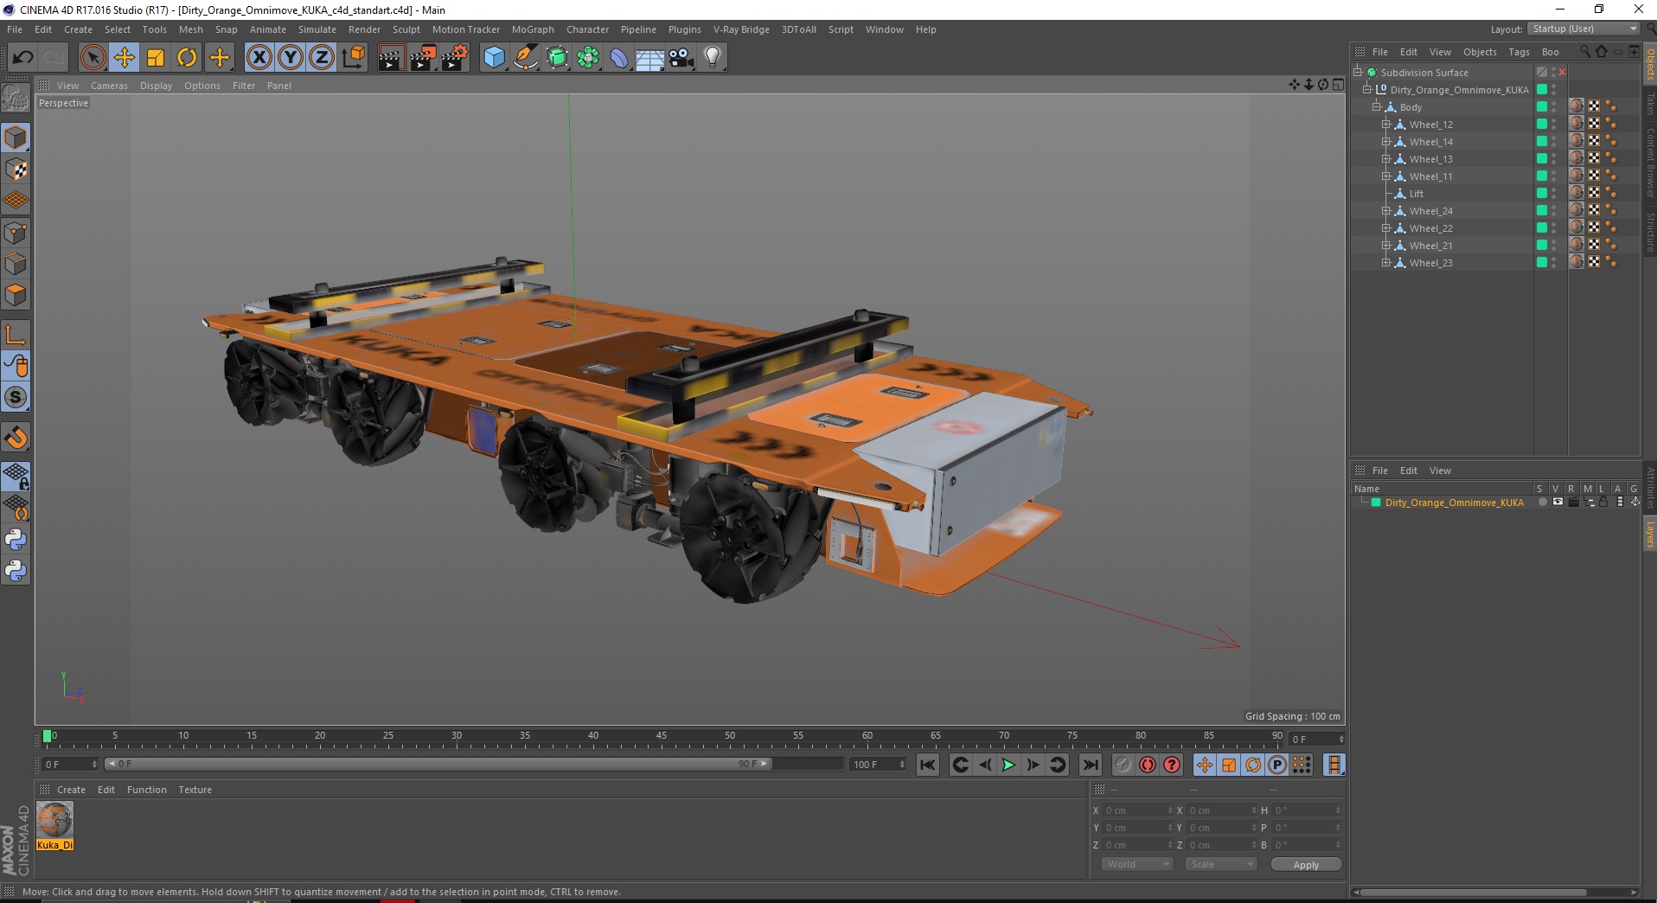Toggle Z axis lock
1657x903 pixels.
click(x=322, y=58)
